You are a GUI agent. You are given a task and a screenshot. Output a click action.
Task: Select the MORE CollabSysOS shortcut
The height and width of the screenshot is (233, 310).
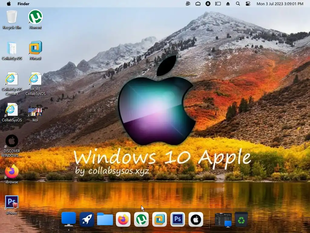click(35, 84)
